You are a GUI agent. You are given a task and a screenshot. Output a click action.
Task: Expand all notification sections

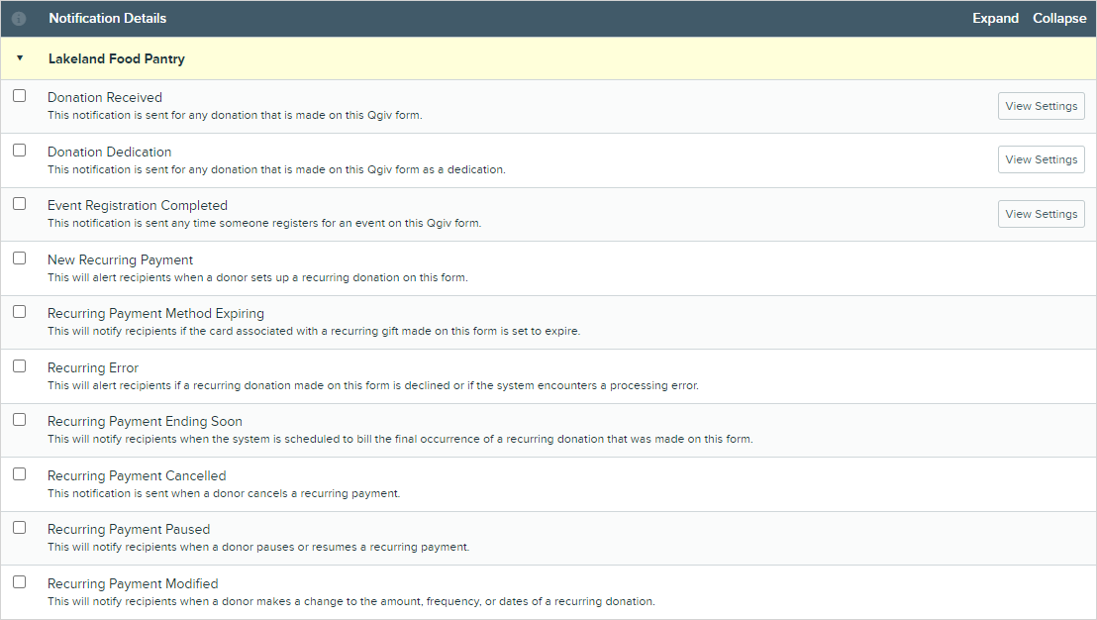tap(995, 18)
